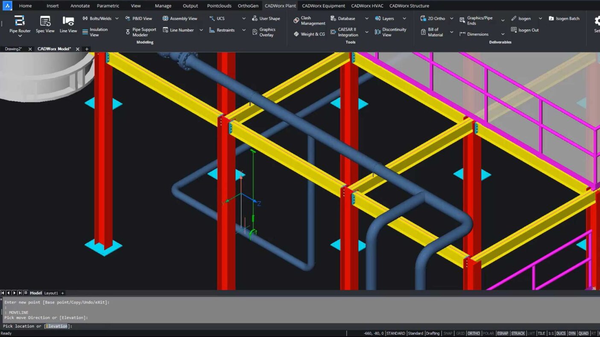Switch to the Drawing2 document tab
The width and height of the screenshot is (600, 337).
(13, 49)
